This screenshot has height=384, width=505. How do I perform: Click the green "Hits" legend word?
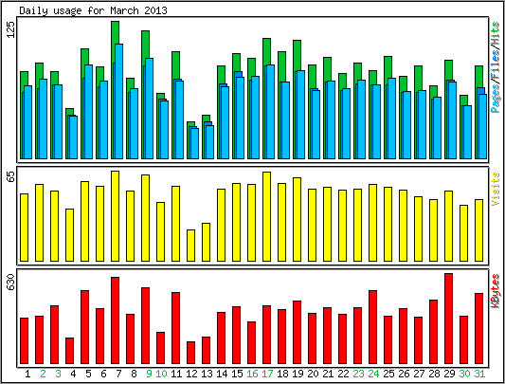pyautogui.click(x=496, y=34)
